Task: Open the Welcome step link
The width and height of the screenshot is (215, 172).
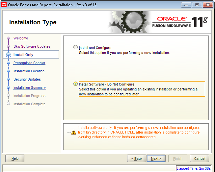Action: [21, 38]
